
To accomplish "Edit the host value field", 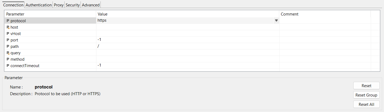I will pos(187,27).
